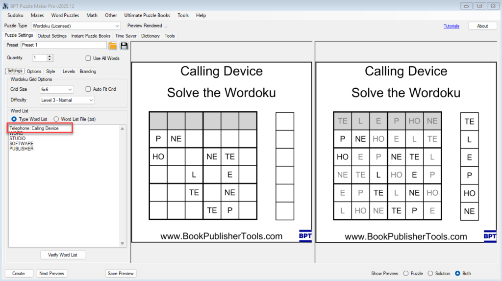Image resolution: width=502 pixels, height=281 pixels.
Task: Switch to Puzzle Settings tab
Action: (x=19, y=35)
